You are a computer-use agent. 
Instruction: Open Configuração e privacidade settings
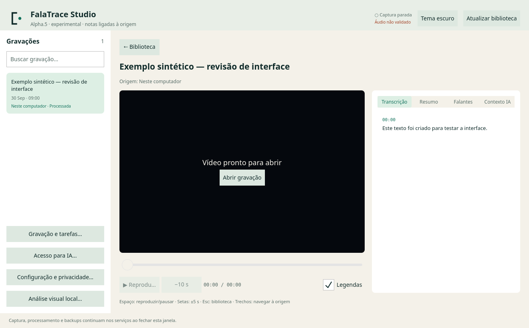point(55,277)
